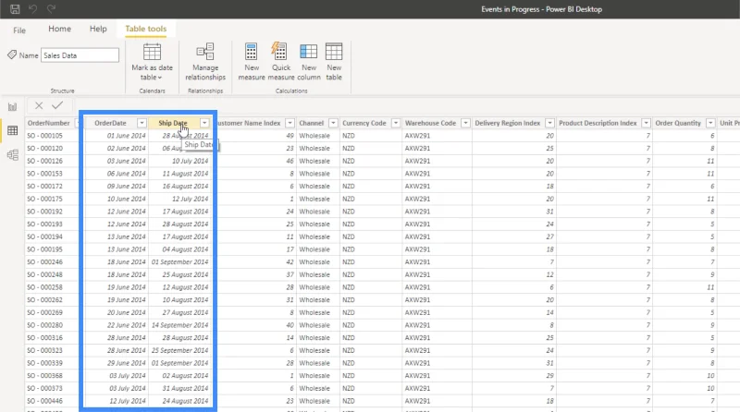Open Manage relationships
Image resolution: width=740 pixels, height=412 pixels.
coord(205,62)
